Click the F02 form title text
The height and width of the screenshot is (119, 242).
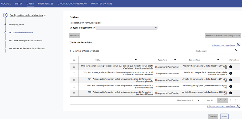117,67
